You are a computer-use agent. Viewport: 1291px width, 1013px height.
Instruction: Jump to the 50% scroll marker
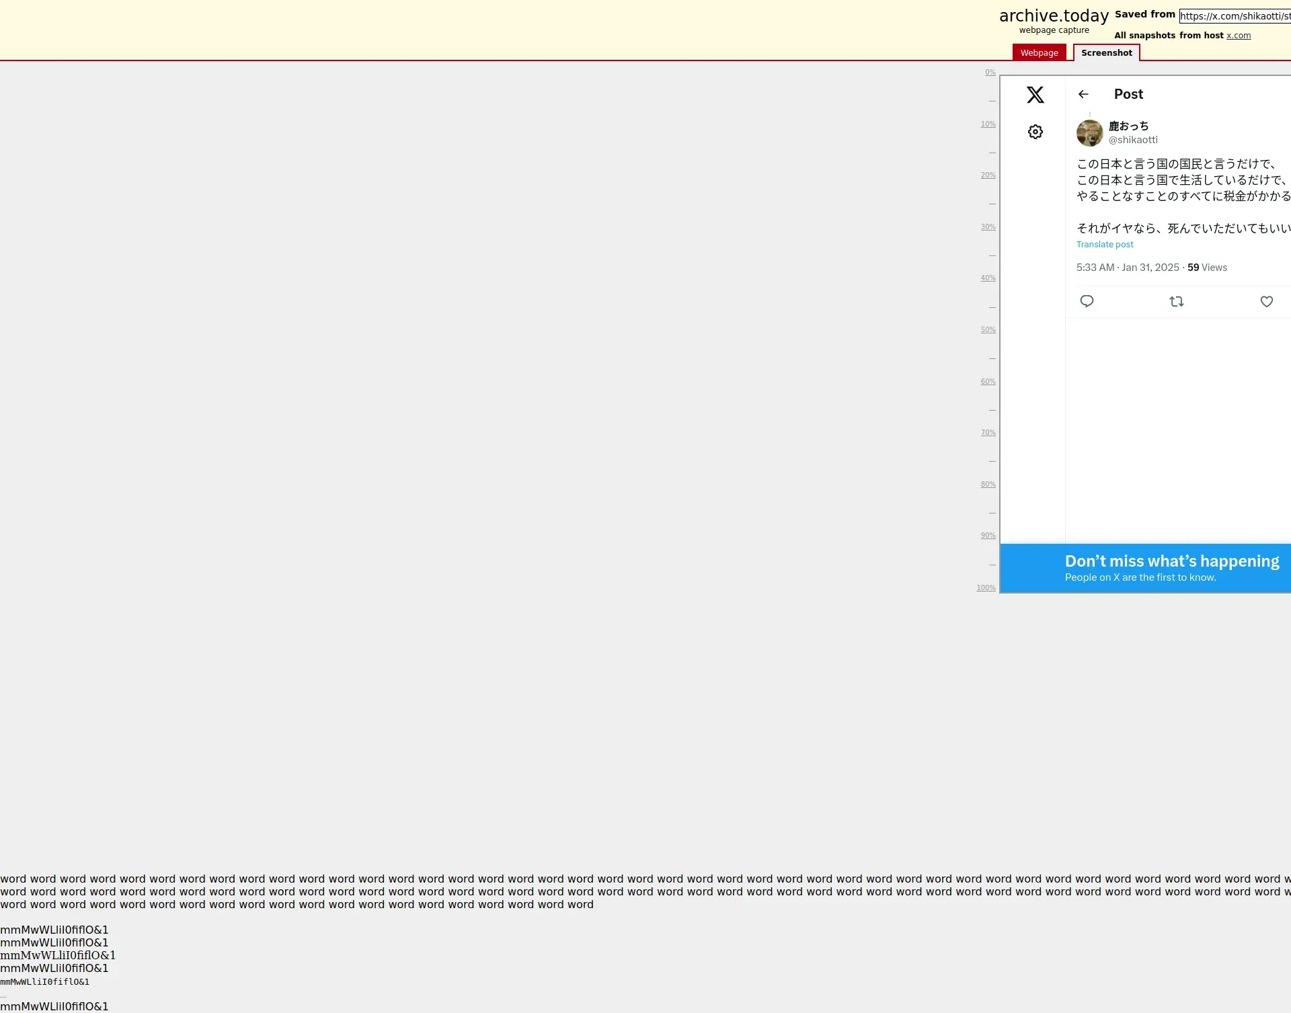987,330
